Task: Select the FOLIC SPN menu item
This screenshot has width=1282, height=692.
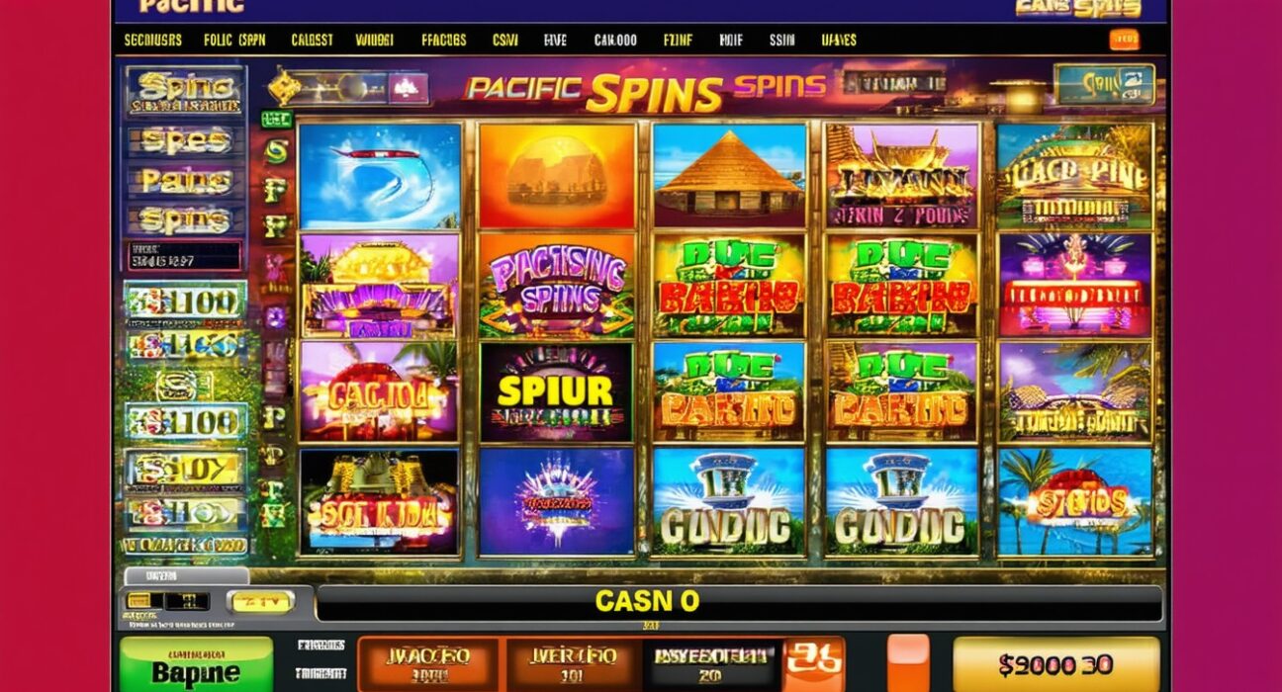Action: coord(234,41)
